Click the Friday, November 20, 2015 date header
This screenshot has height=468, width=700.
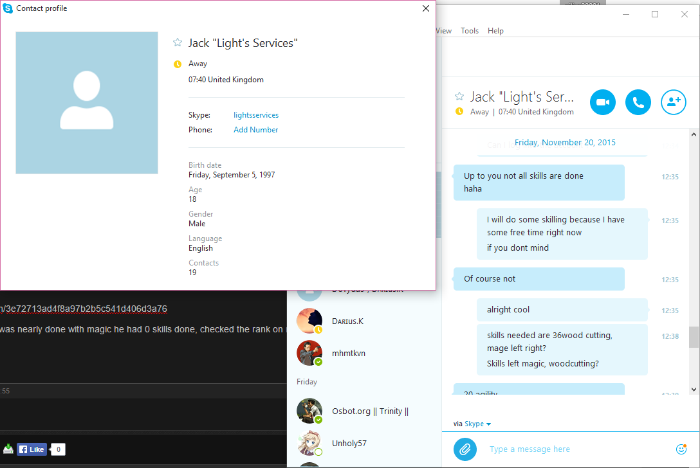565,142
